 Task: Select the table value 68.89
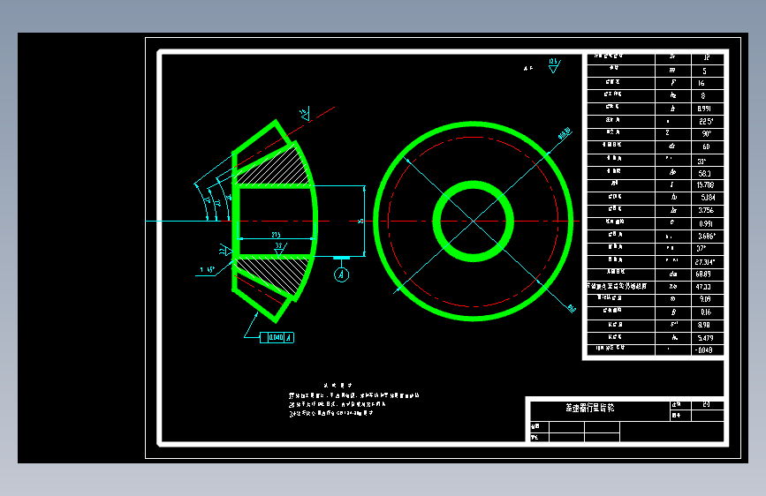(703, 274)
